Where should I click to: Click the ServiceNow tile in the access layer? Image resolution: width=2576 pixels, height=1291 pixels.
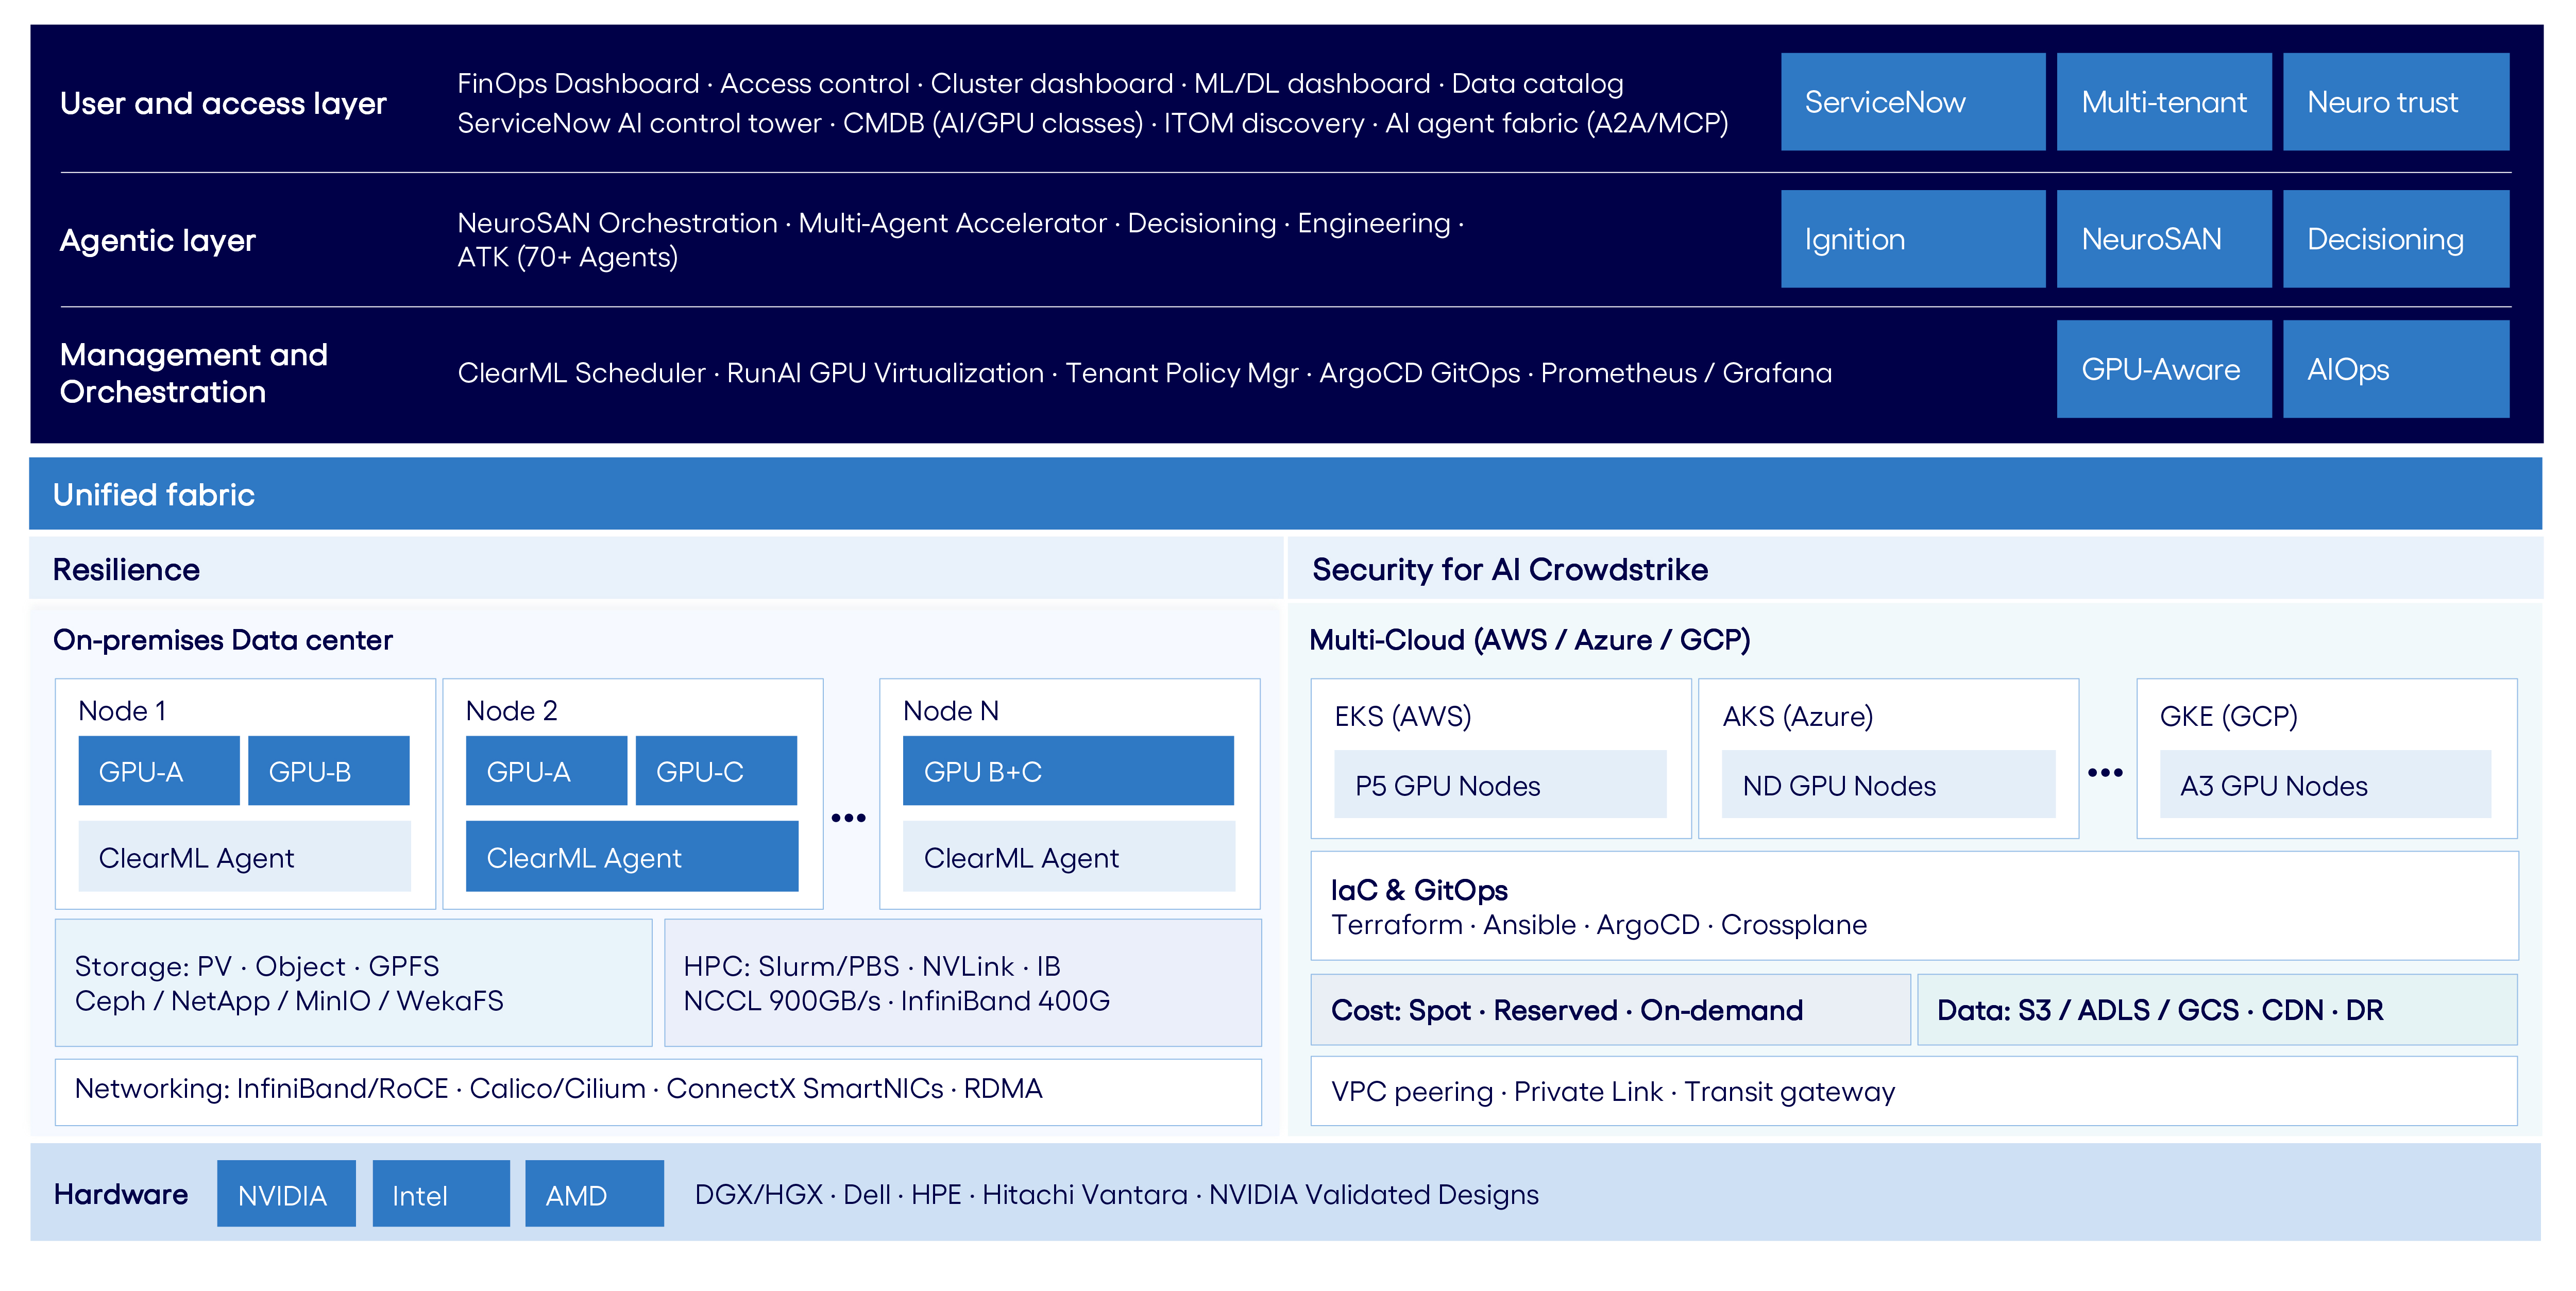pos(1912,102)
